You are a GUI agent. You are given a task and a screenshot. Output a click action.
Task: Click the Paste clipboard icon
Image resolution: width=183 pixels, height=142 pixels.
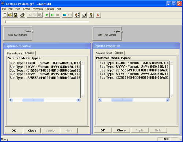coord(40,15)
